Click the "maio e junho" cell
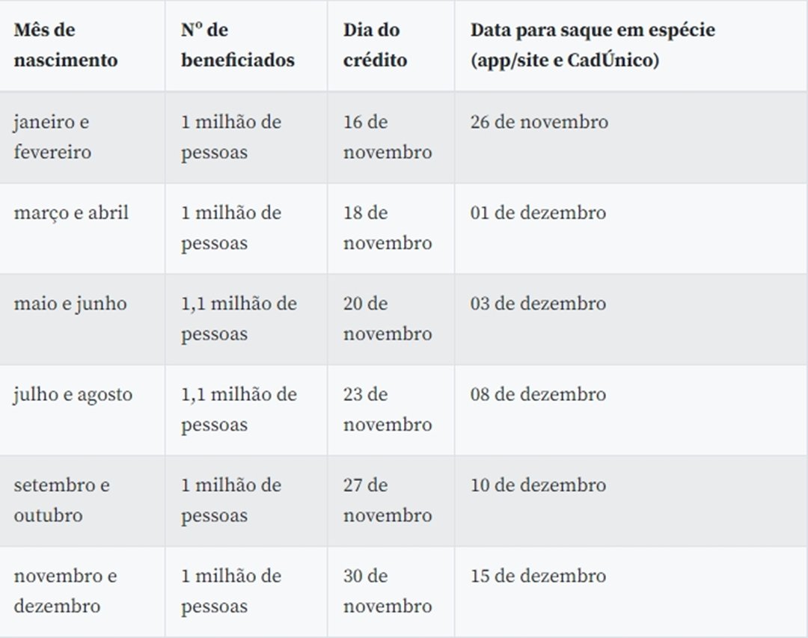The image size is (808, 638). (x=70, y=304)
